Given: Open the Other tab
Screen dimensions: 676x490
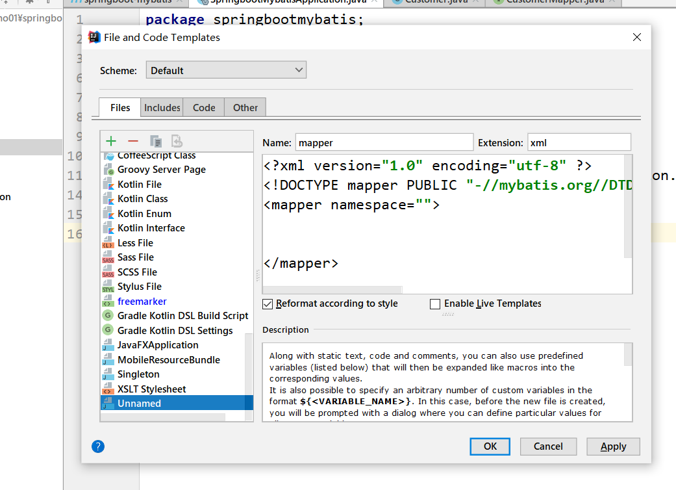Looking at the screenshot, I should coord(245,108).
